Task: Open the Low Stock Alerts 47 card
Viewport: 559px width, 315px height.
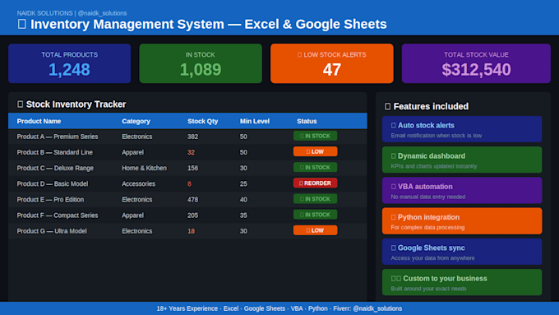Action: point(332,63)
